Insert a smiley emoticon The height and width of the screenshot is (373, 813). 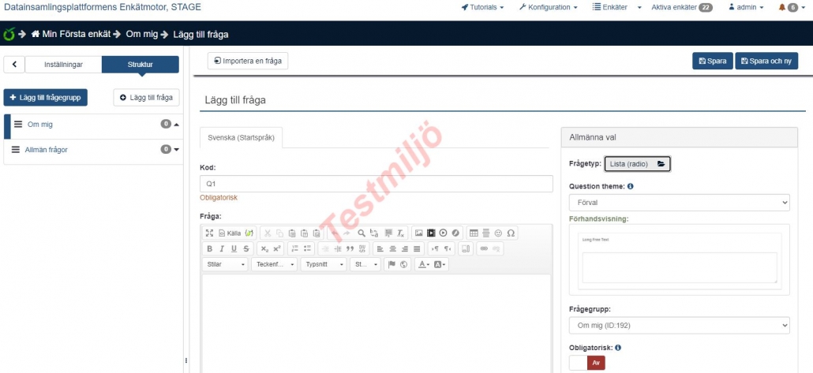click(x=498, y=233)
